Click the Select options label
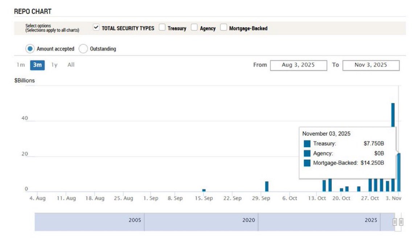 38,26
